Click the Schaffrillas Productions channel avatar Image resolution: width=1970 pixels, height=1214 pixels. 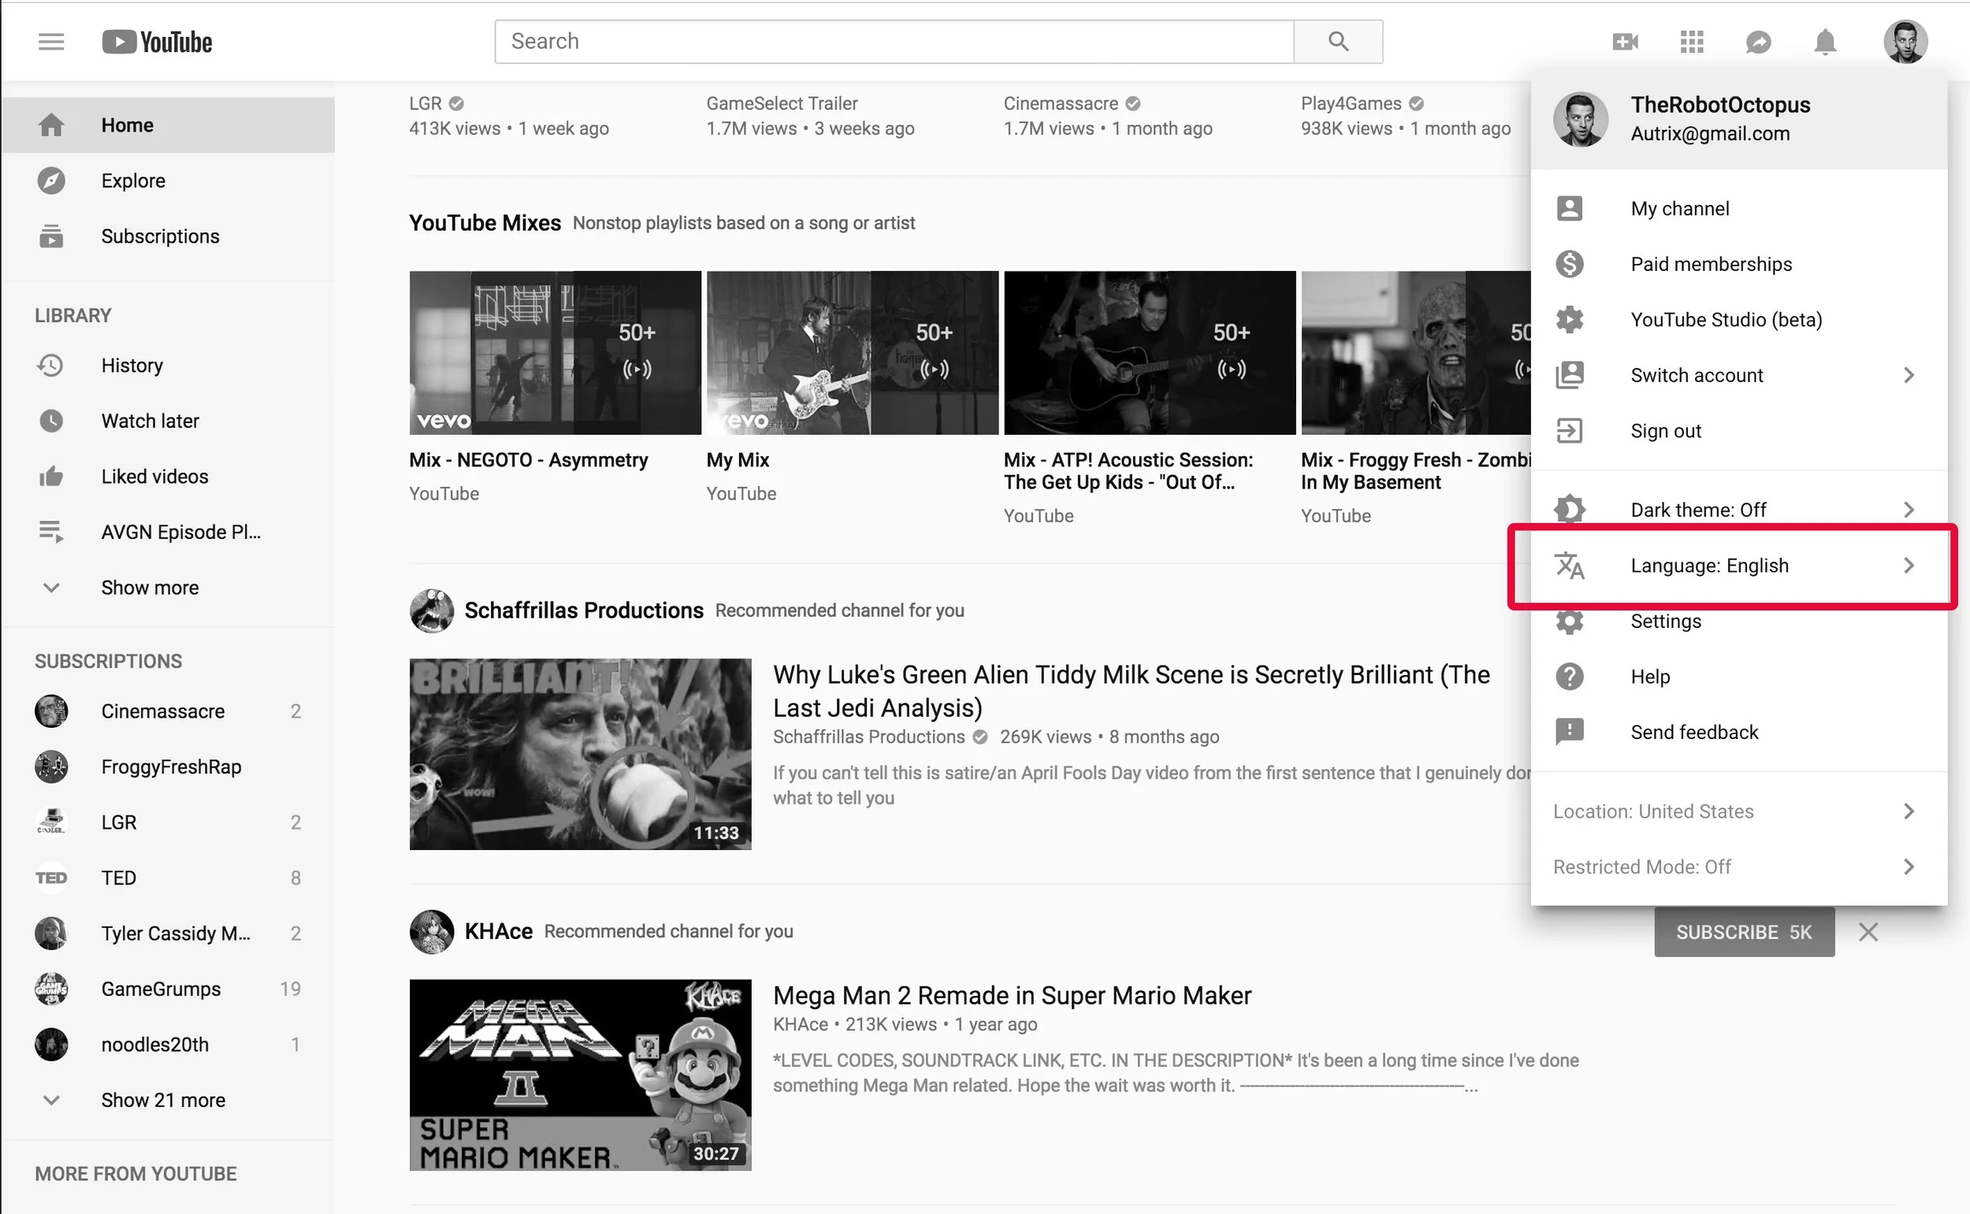click(432, 611)
